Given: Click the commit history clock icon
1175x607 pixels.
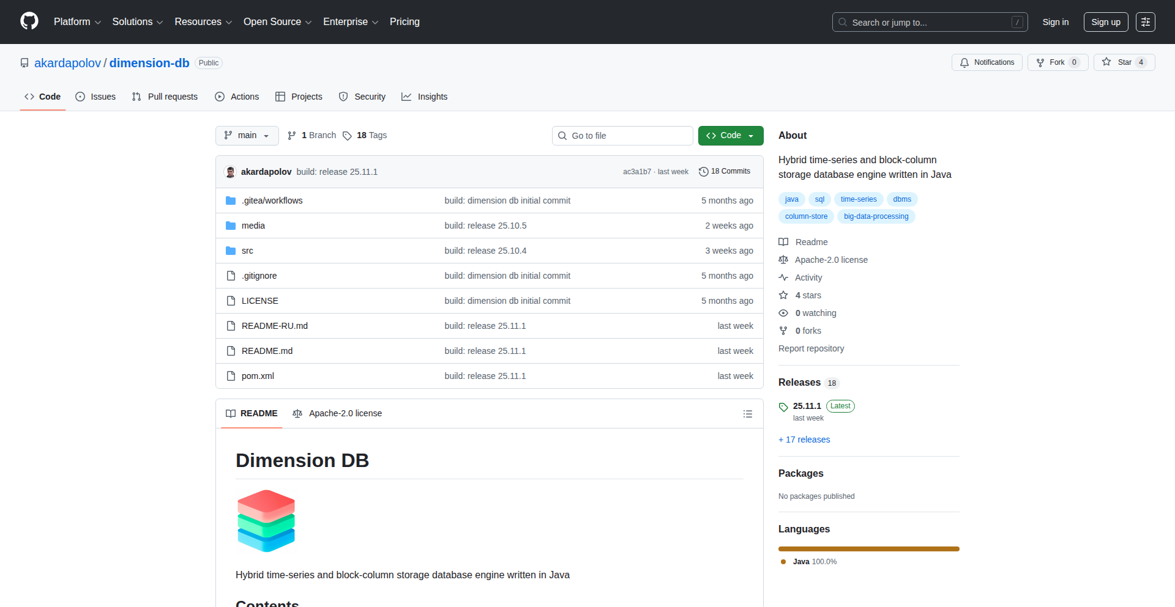Looking at the screenshot, I should [703, 172].
